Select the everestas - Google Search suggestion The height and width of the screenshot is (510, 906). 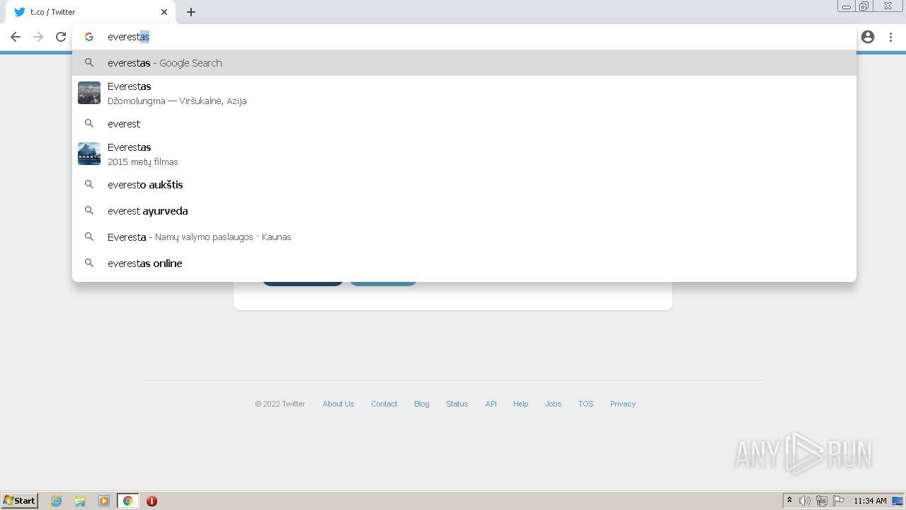(164, 62)
